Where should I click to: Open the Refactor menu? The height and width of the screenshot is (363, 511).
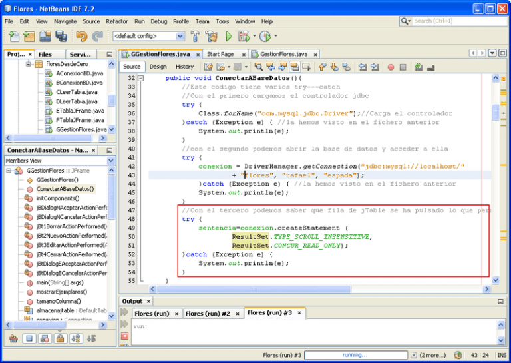pyautogui.click(x=117, y=21)
